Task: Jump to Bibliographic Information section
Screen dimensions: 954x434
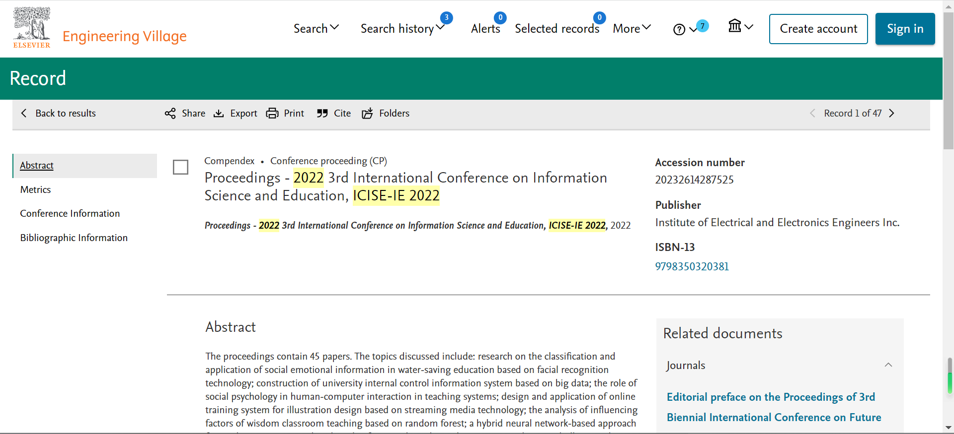Action: point(74,238)
